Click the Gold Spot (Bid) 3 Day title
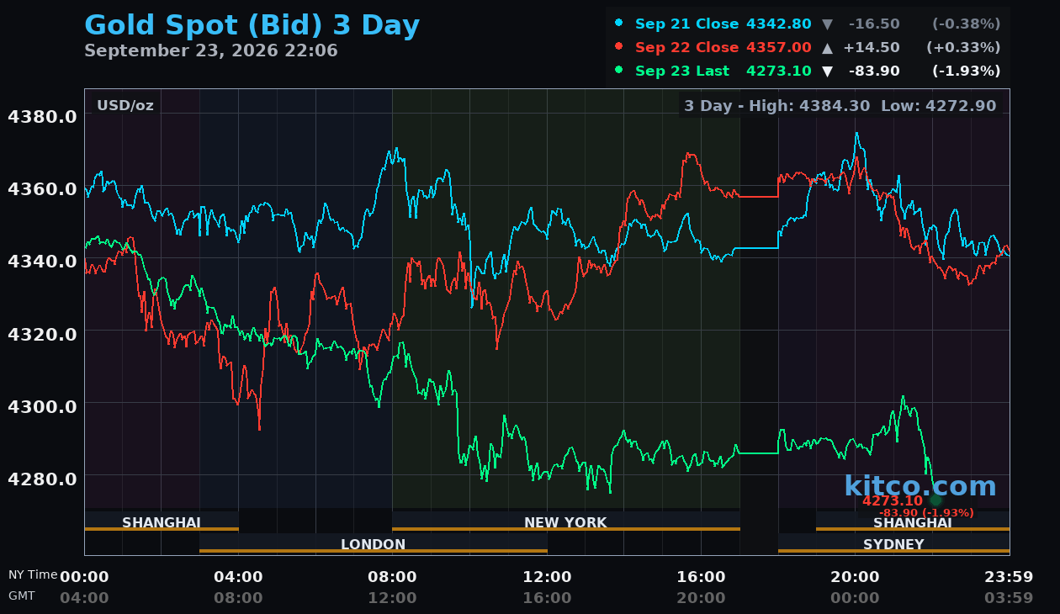Viewport: 1060px width, 614px height. pyautogui.click(x=252, y=25)
